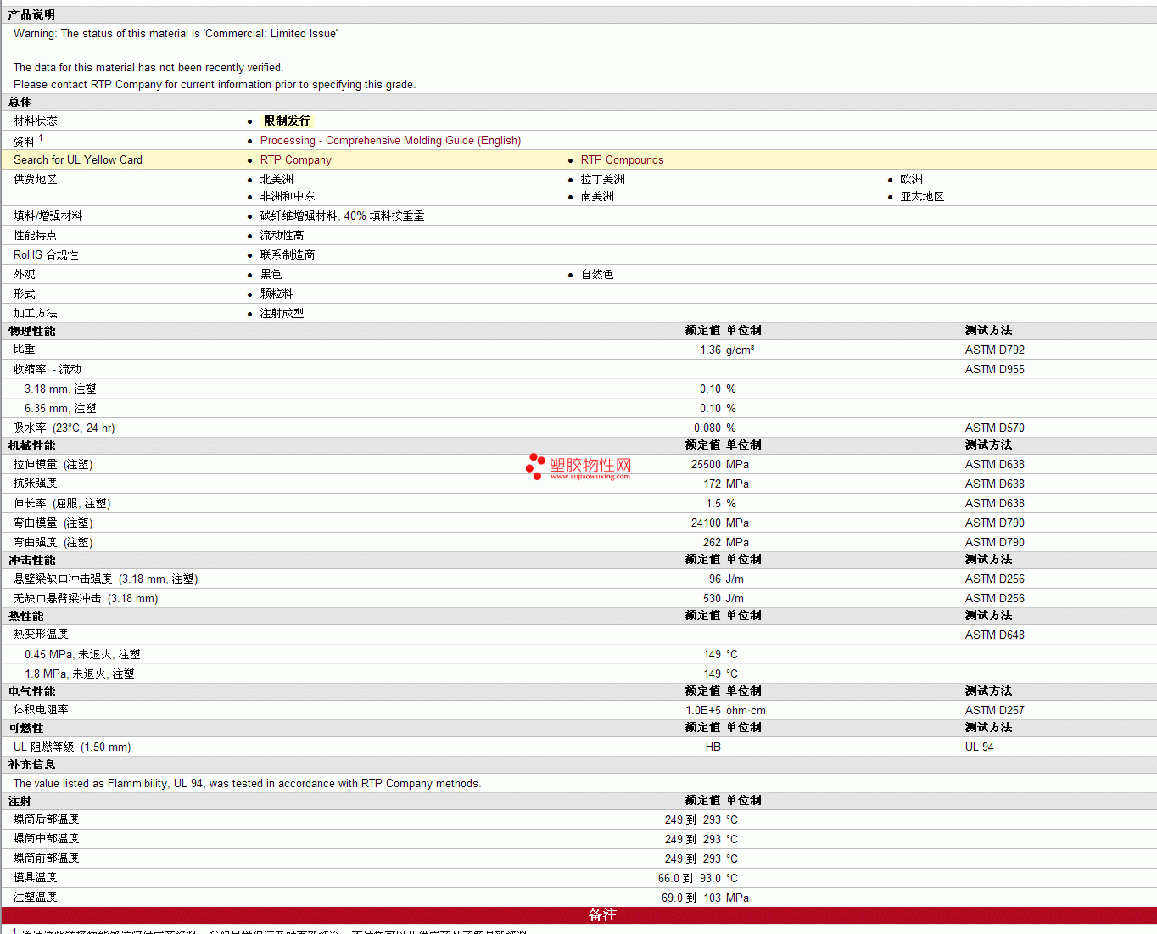Click the 25500 MPa tensile modulus value
The image size is (1157, 934).
719,465
